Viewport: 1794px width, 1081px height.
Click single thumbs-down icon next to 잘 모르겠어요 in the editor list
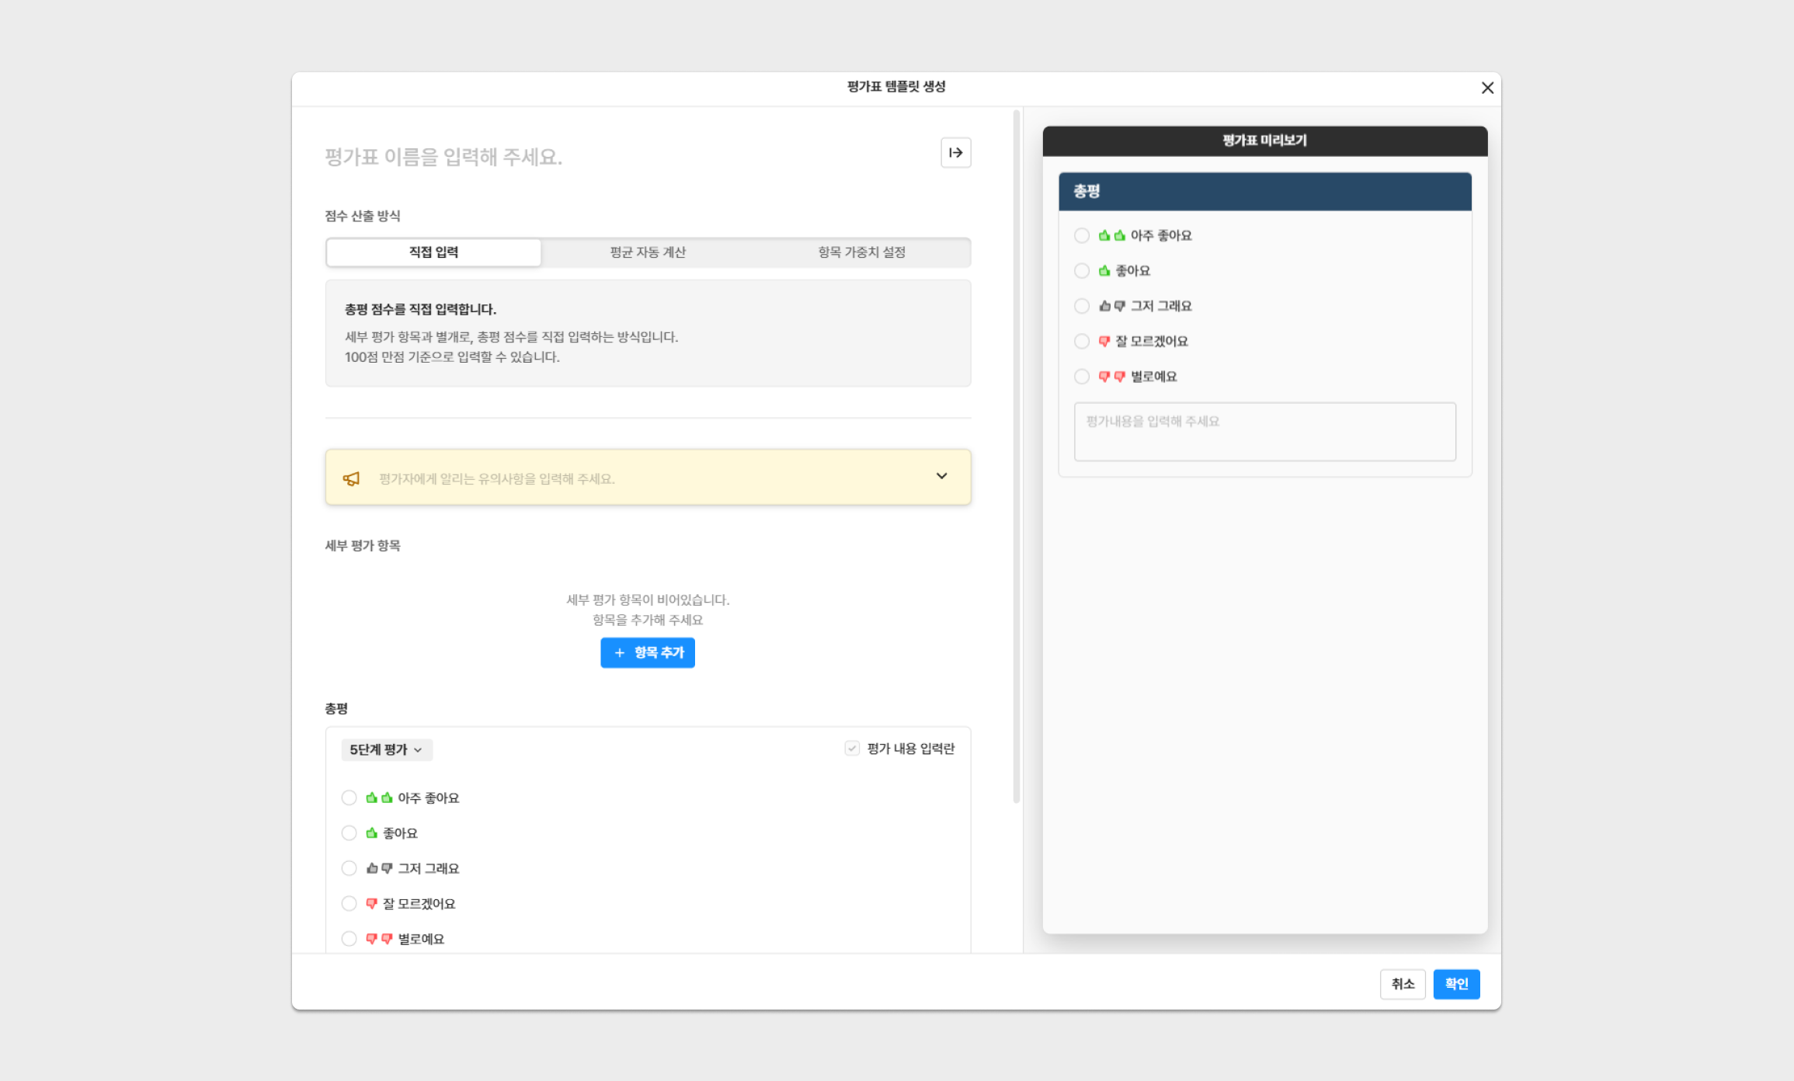[371, 903]
